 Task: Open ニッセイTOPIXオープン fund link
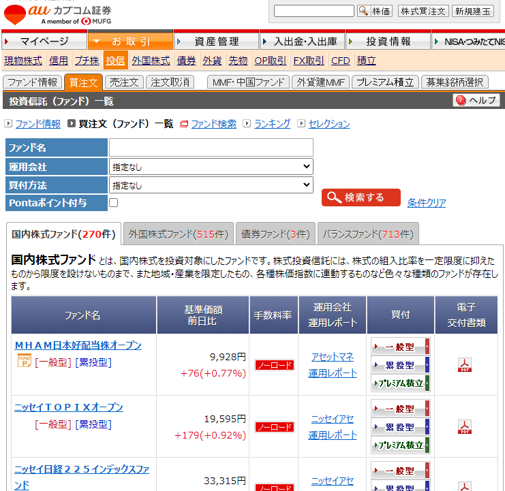[x=69, y=407]
